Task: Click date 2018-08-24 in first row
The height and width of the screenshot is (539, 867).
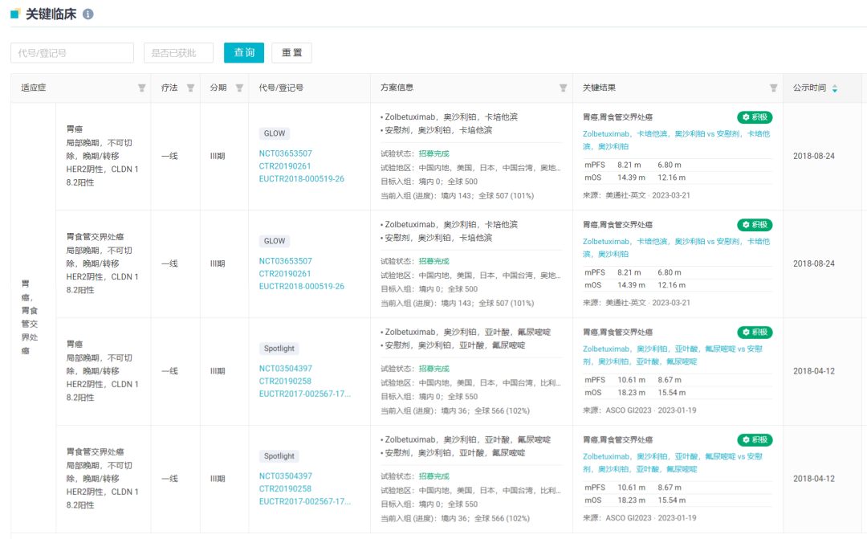Action: pyautogui.click(x=814, y=156)
